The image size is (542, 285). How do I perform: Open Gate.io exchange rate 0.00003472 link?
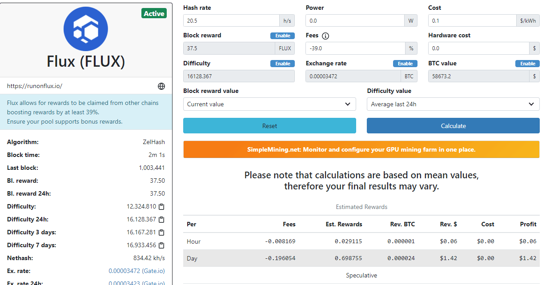(x=137, y=271)
